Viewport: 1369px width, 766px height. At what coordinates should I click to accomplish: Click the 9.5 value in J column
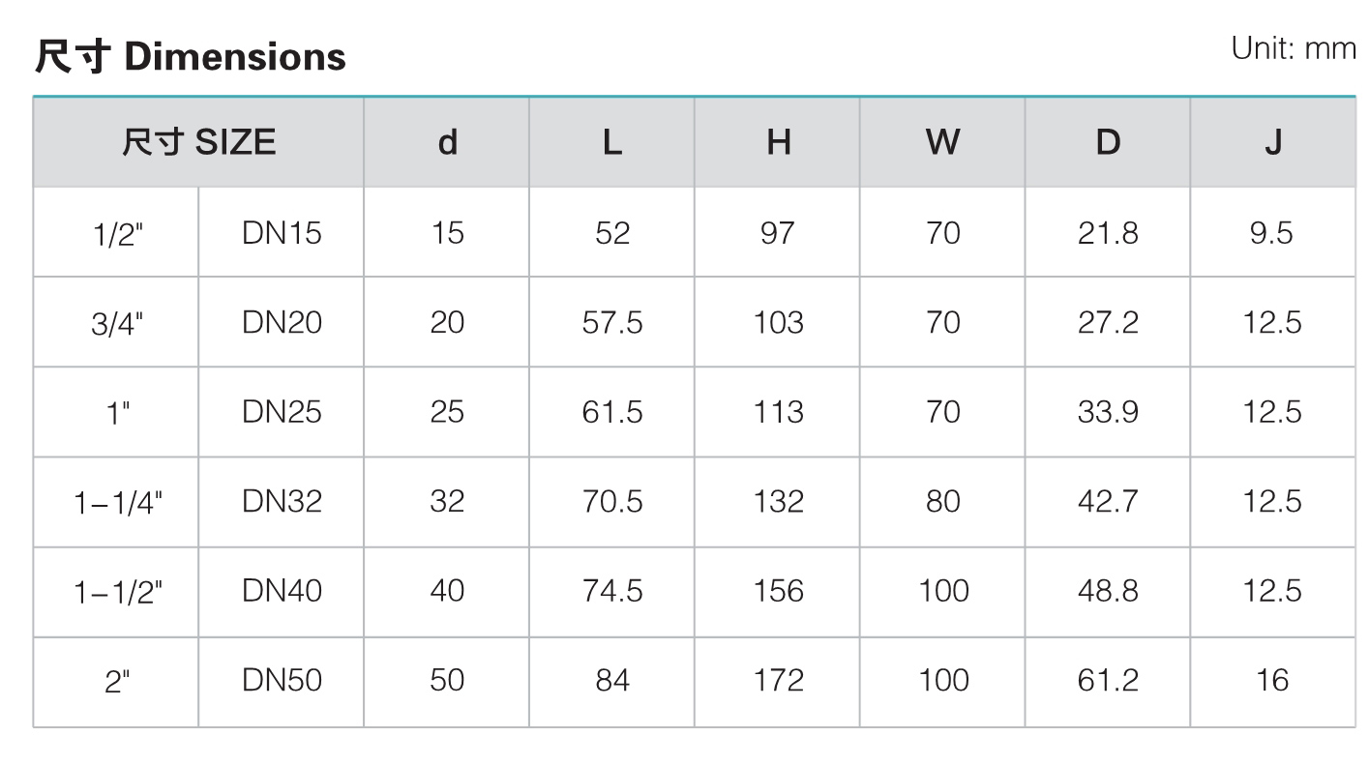click(x=1273, y=232)
